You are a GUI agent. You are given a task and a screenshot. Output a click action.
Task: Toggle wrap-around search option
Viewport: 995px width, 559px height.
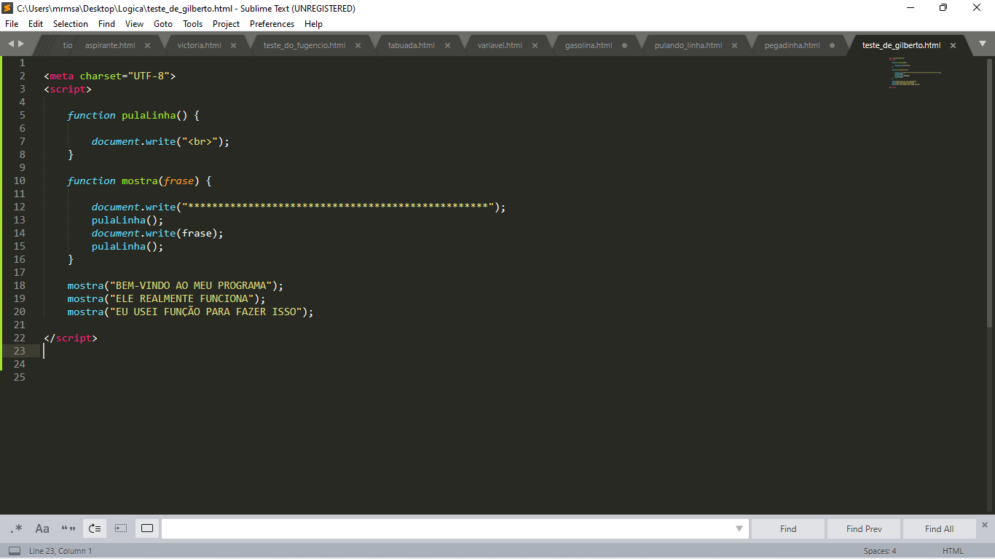tap(95, 528)
